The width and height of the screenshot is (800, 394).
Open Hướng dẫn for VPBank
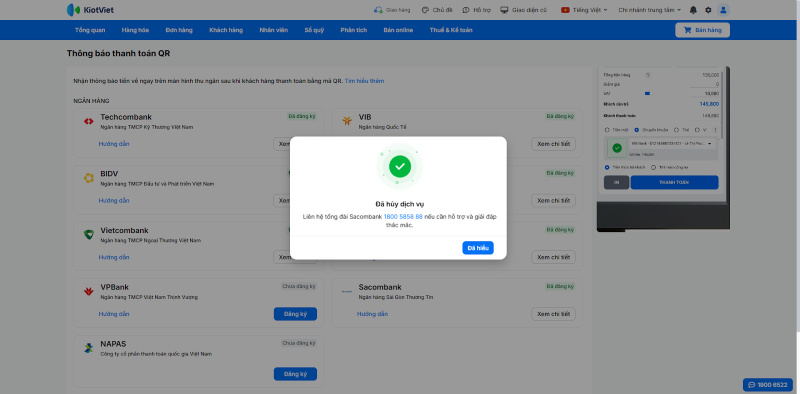click(x=114, y=314)
